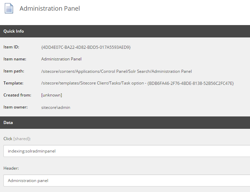This screenshot has height=192, width=250.
Task: Click the [unknown] Created from value
Action: pos(52,95)
